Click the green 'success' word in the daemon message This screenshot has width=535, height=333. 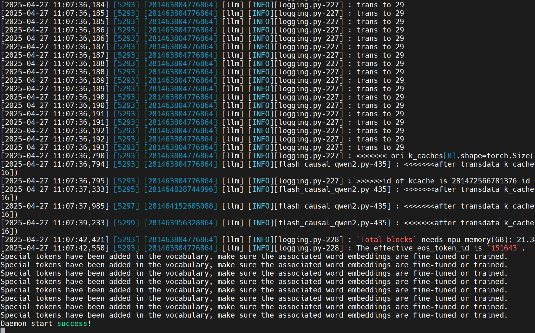click(x=72, y=324)
